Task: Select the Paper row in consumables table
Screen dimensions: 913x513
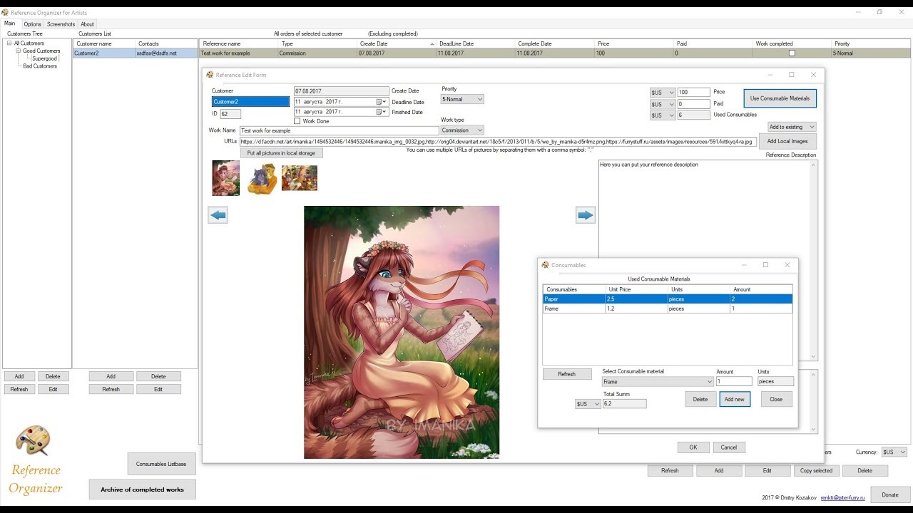Action: tap(668, 299)
